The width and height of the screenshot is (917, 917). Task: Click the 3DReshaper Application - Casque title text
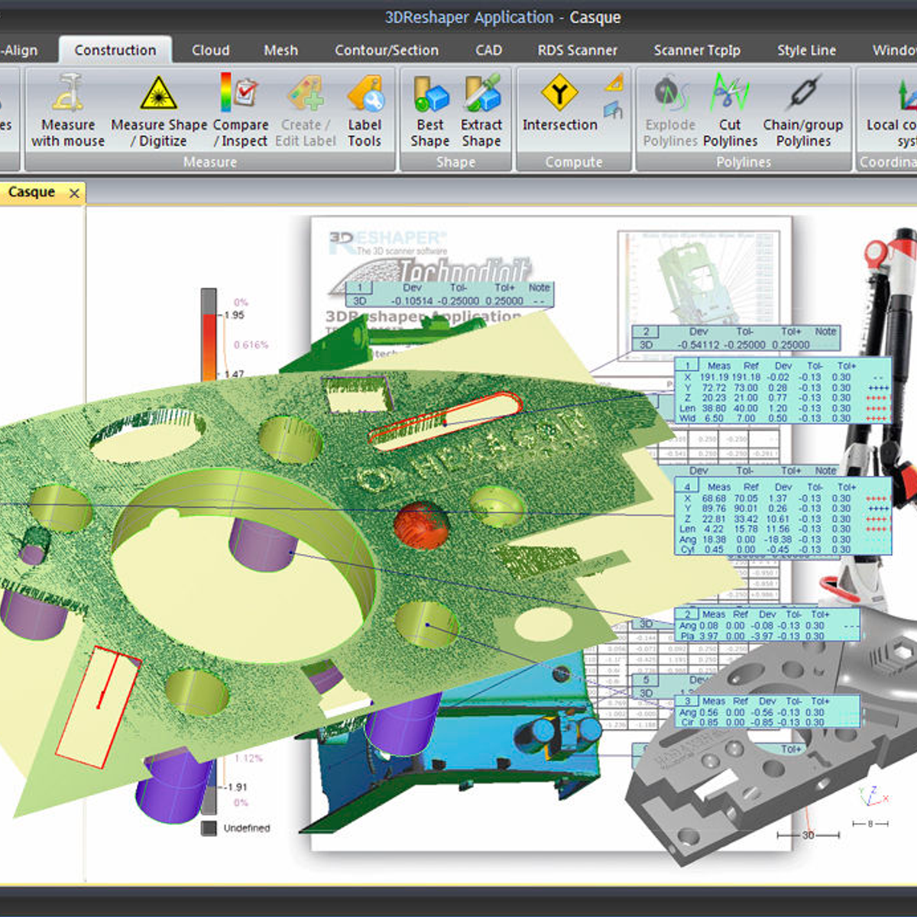(503, 17)
